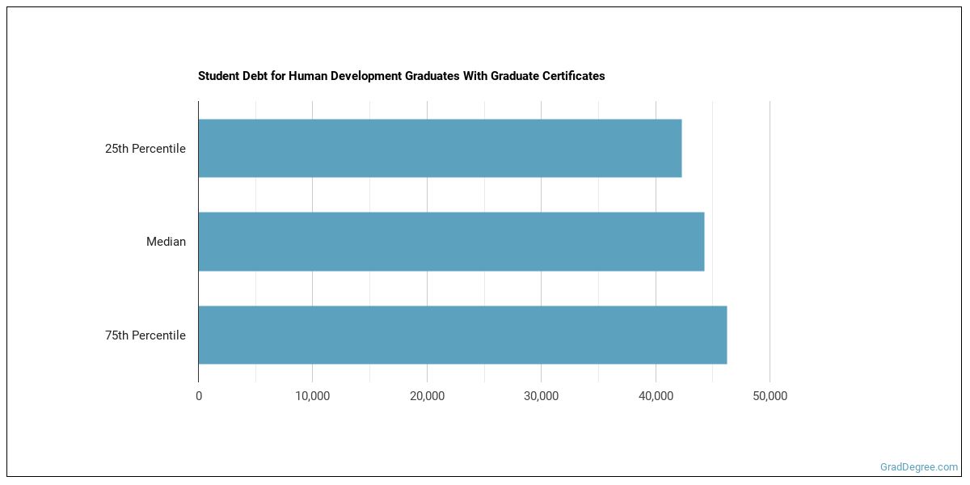Select the Median bar
970x485 pixels.
451,242
